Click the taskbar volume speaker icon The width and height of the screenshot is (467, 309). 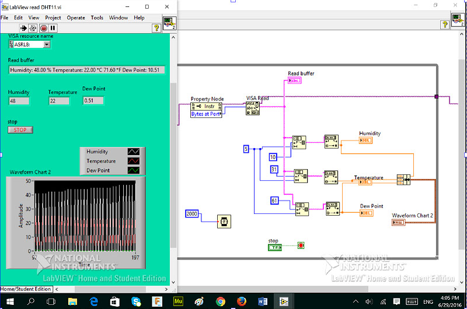[369, 301]
